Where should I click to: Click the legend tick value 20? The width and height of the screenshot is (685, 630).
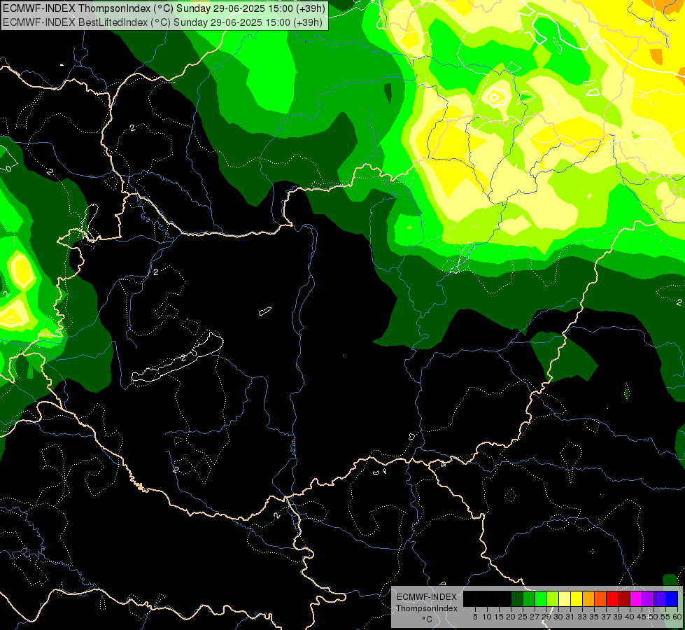pyautogui.click(x=511, y=617)
